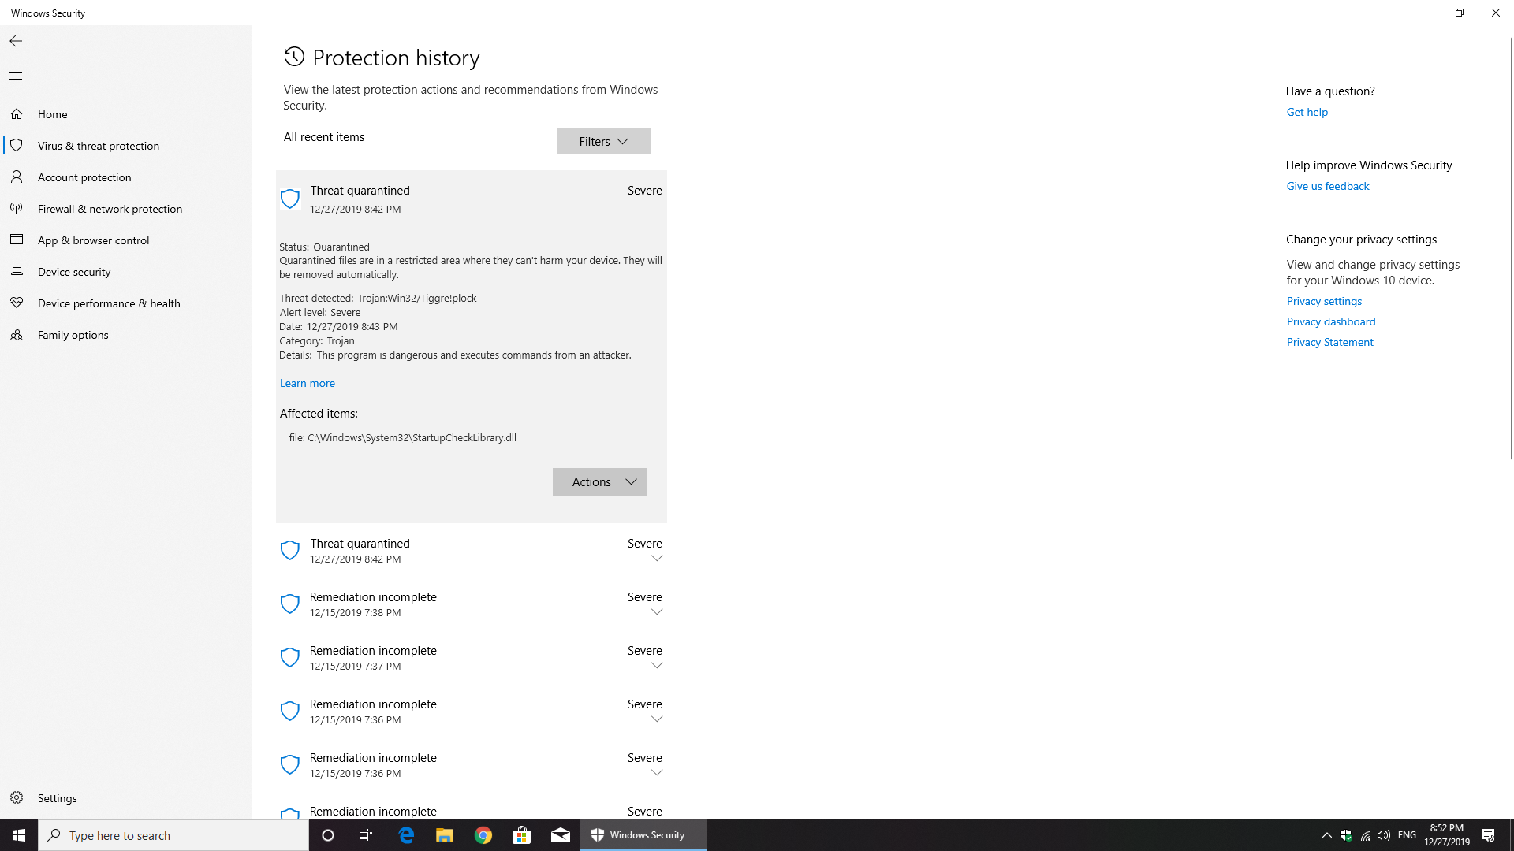The image size is (1514, 851).
Task: Click the back arrow icon
Action: coord(16,41)
